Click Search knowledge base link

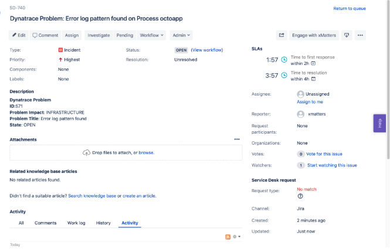[x=92, y=196]
